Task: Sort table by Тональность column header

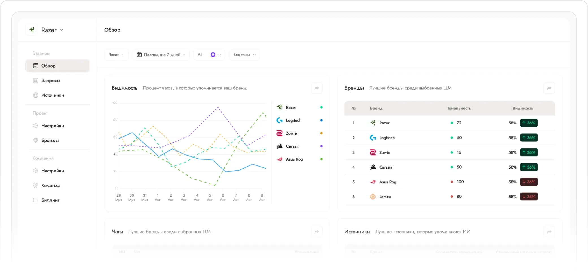Action: pyautogui.click(x=459, y=108)
